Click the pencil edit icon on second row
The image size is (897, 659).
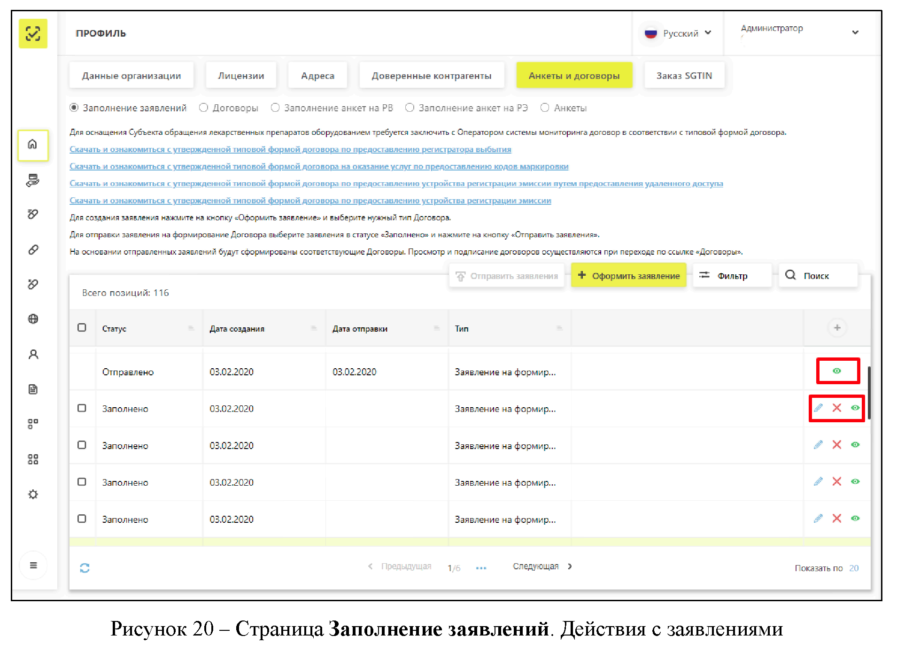click(x=819, y=408)
